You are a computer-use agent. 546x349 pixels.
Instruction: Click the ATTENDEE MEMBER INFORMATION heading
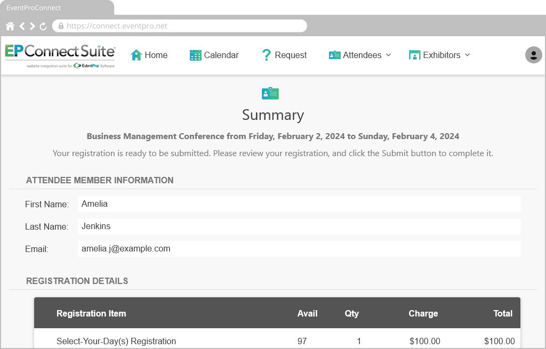(x=100, y=180)
